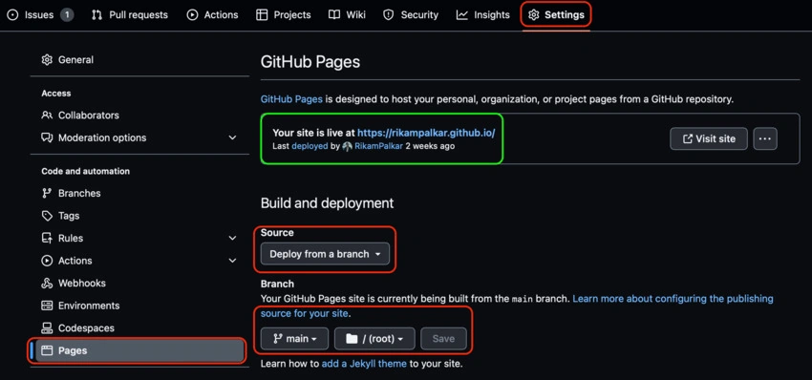Image resolution: width=812 pixels, height=380 pixels.
Task: Open the Projects tab
Action: (284, 15)
